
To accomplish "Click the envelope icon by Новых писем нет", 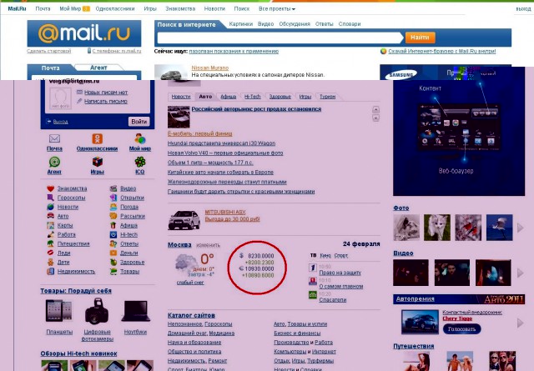I will pyautogui.click(x=79, y=92).
